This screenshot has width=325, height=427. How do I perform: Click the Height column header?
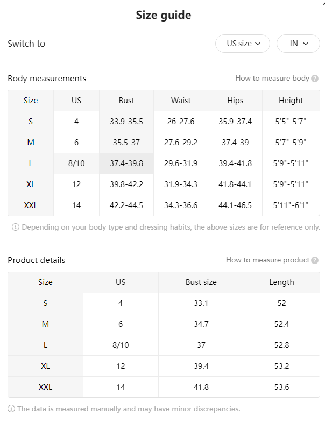(291, 101)
